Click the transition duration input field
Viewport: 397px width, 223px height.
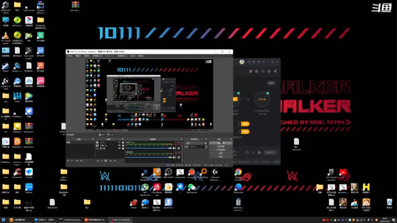tap(197, 147)
